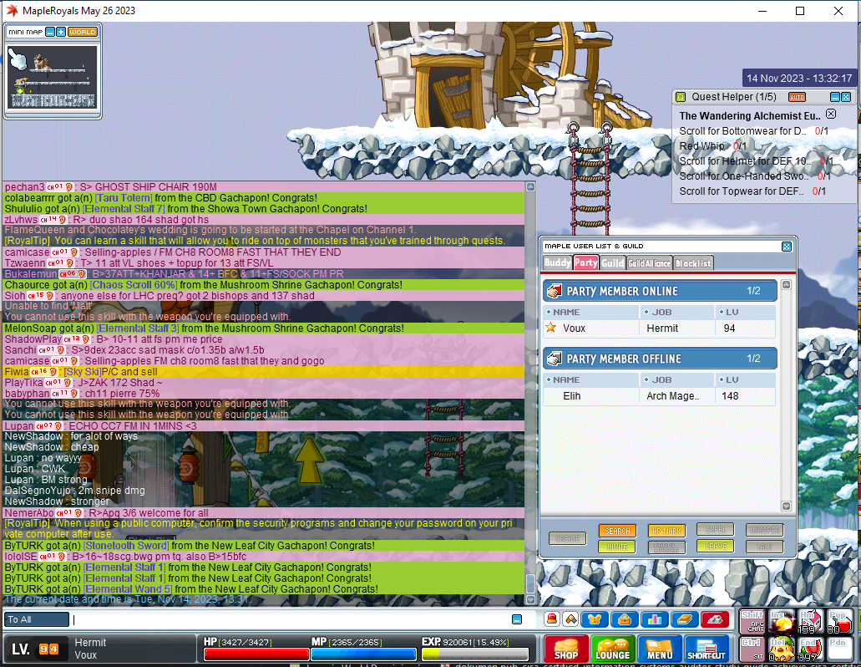Toggle the Quest Helper AUTO button
Viewport: 861px width, 667px height.
797,97
